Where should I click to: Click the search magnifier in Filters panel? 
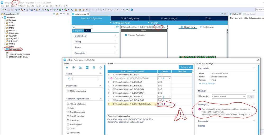click(x=69, y=79)
